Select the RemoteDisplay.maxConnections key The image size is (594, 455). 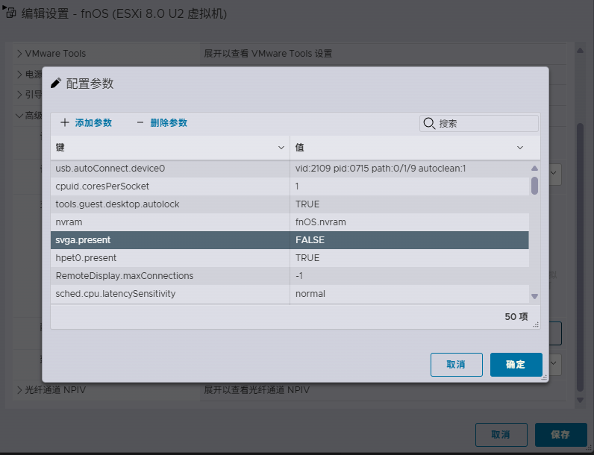click(125, 275)
